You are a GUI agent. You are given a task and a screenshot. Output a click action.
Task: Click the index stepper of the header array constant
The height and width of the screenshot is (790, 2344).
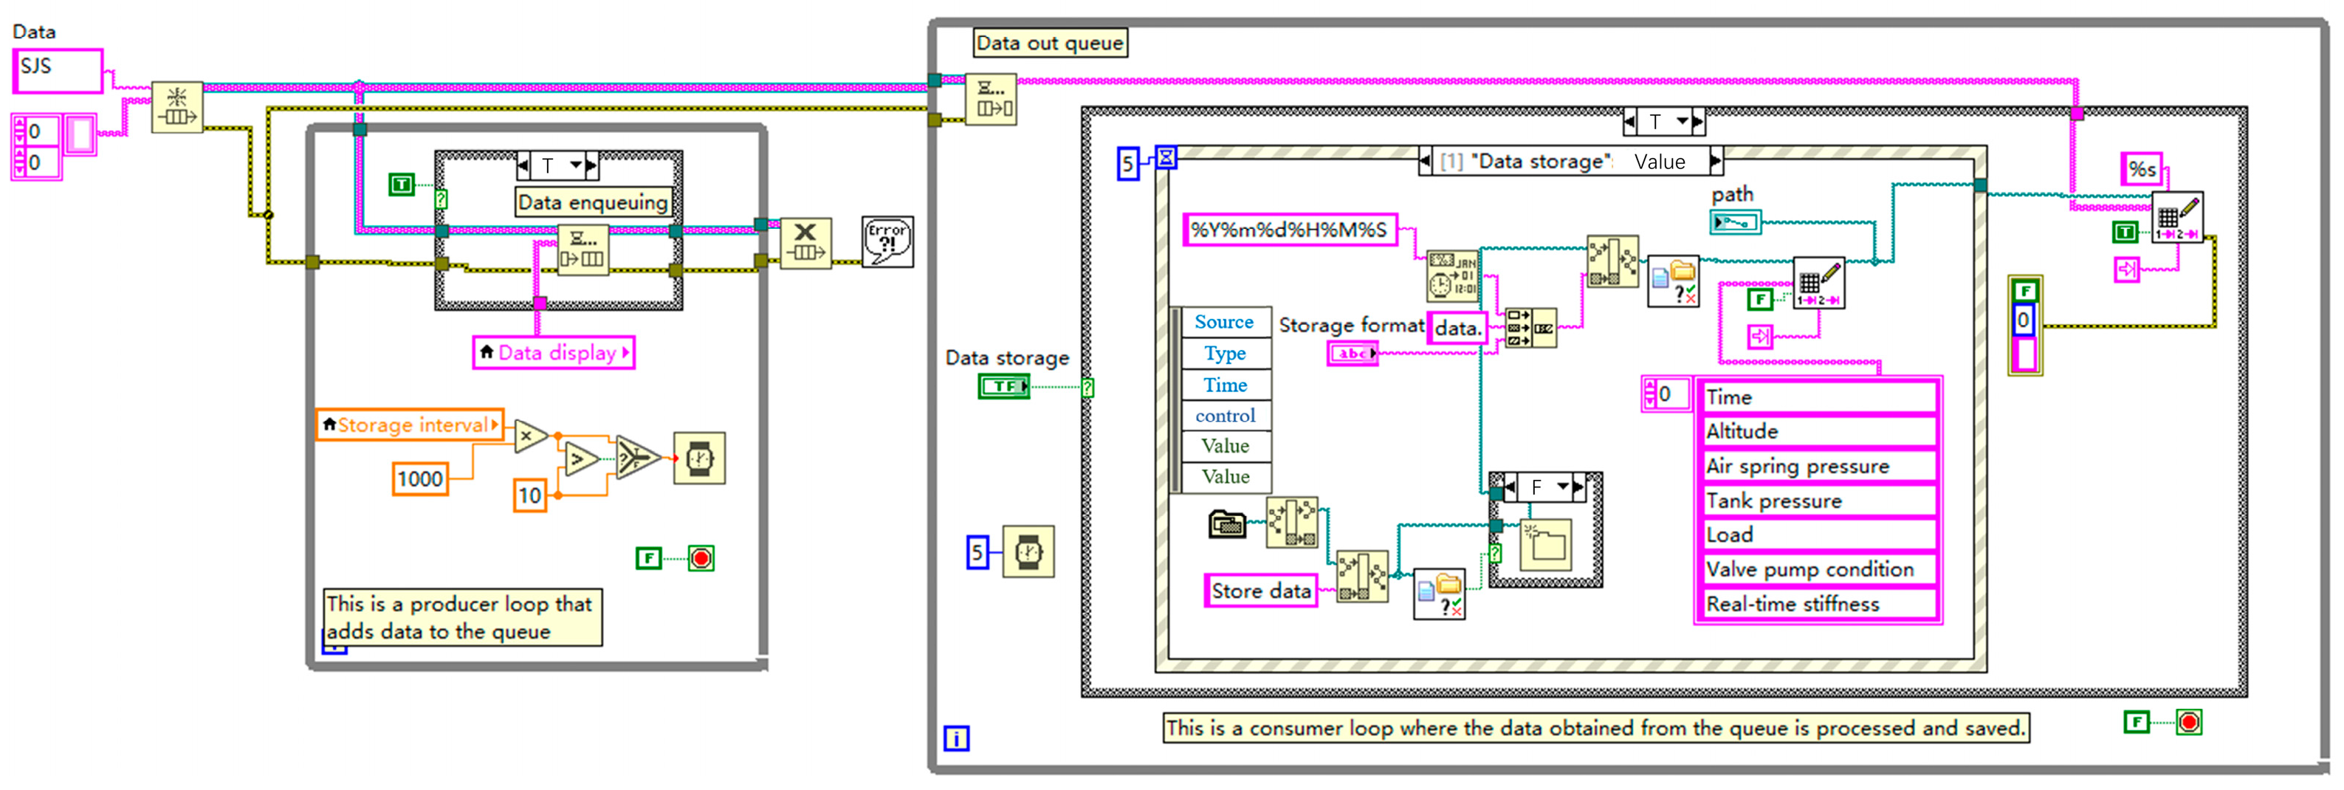pos(1650,394)
